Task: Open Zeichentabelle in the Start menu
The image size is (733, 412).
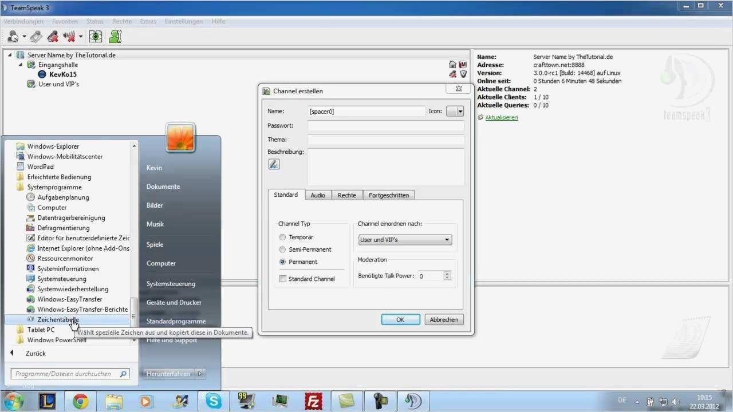Action: point(58,320)
